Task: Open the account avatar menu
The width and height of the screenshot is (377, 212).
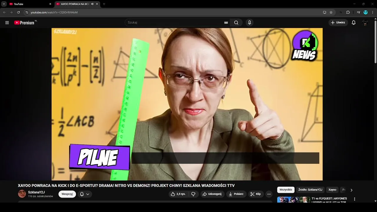Action: pos(365,23)
